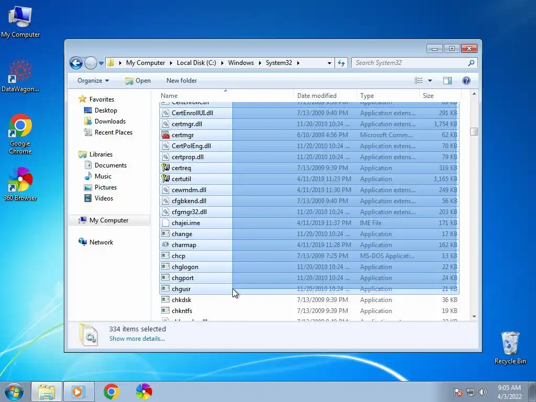The height and width of the screenshot is (402, 536).
Task: Open the recent pages dropdown next to Forward
Action: 101,63
